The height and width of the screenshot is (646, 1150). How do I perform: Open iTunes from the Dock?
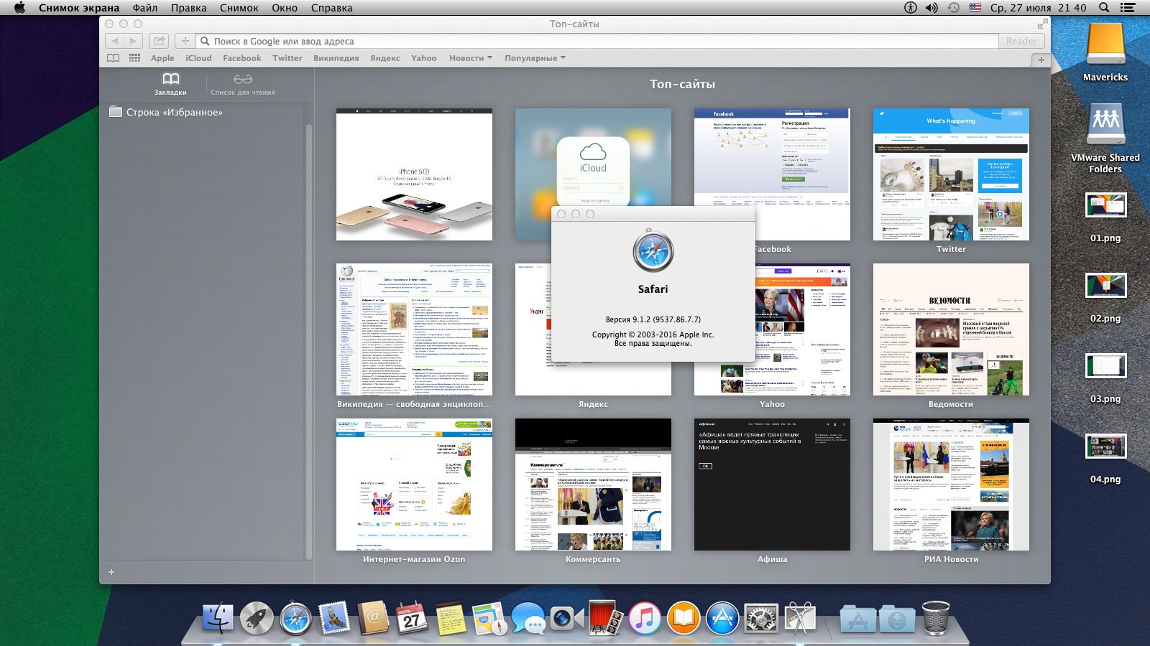[x=645, y=617]
